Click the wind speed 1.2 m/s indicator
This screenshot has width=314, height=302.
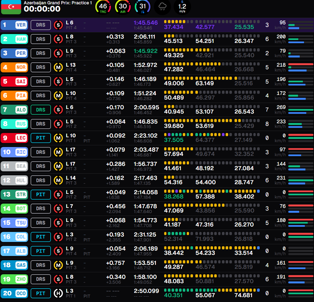click(x=182, y=7)
